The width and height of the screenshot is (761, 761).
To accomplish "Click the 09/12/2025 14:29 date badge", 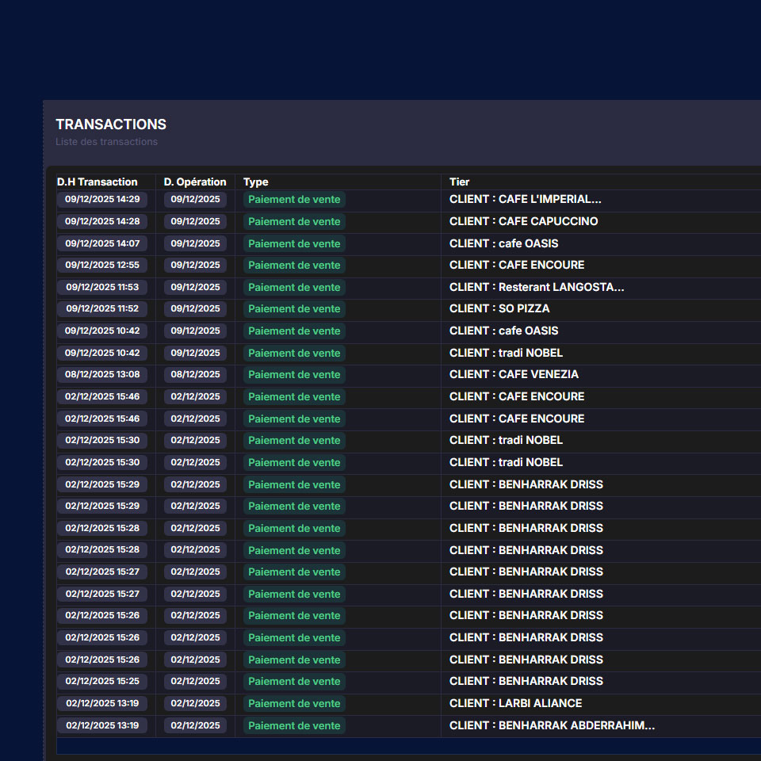I will tap(102, 199).
